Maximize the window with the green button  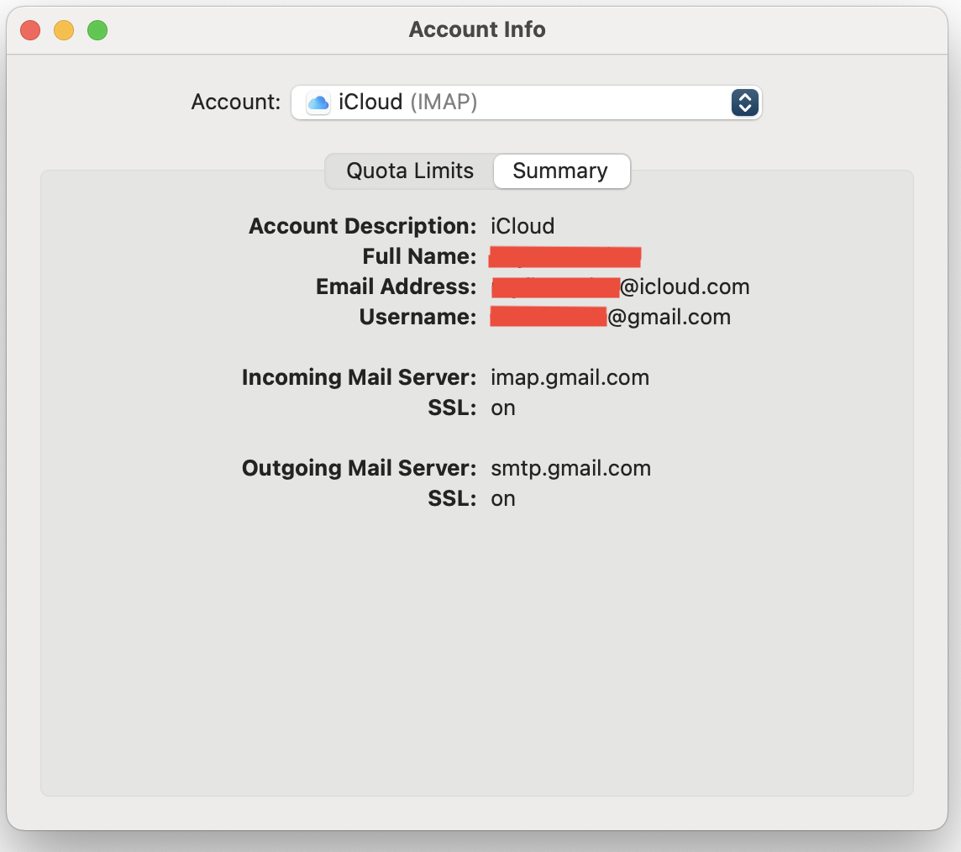97,30
